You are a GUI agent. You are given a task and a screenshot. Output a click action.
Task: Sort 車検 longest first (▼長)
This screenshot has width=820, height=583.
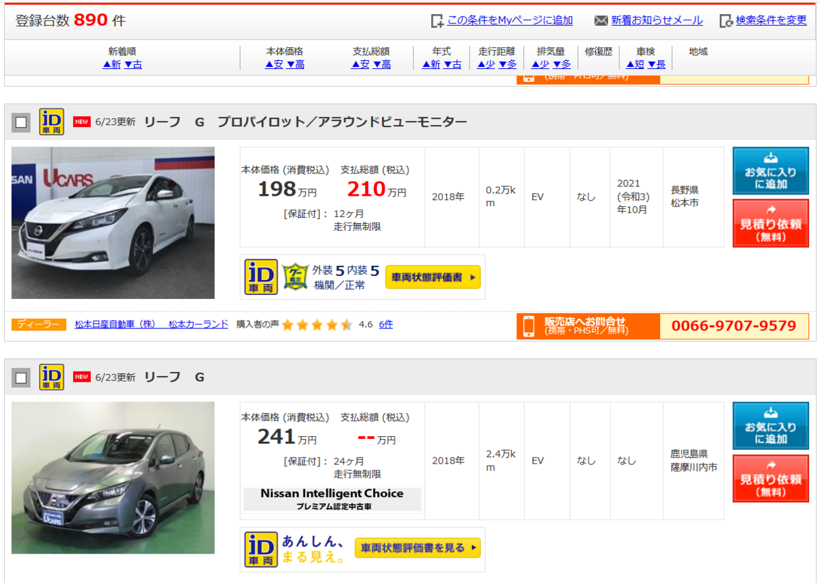tap(657, 64)
